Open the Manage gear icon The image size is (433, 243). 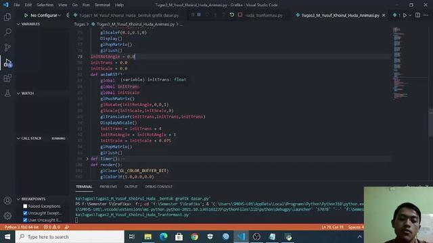point(7,215)
